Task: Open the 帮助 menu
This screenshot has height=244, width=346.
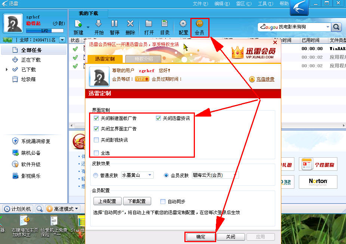Action: coord(284,4)
